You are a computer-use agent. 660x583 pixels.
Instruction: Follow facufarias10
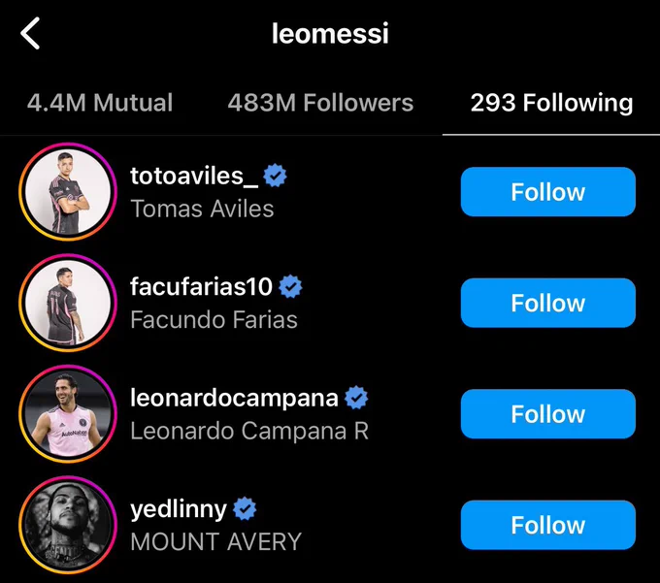click(547, 303)
